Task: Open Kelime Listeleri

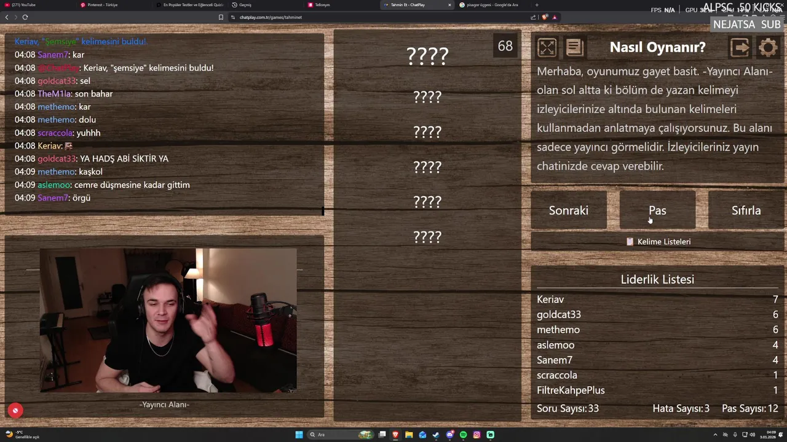Action: [658, 242]
